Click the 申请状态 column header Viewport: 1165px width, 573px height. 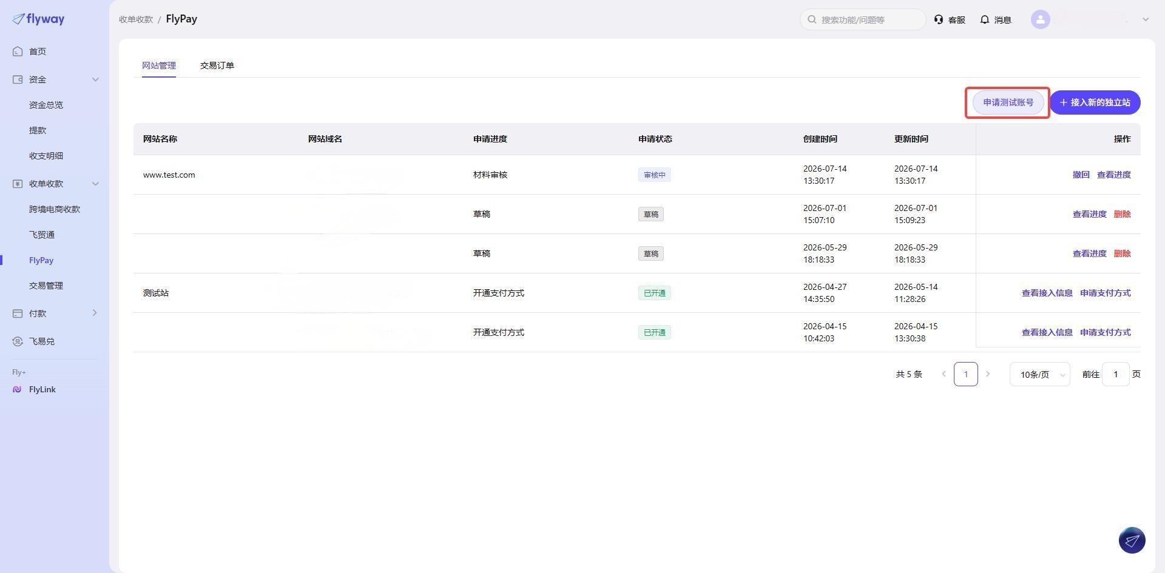click(655, 139)
